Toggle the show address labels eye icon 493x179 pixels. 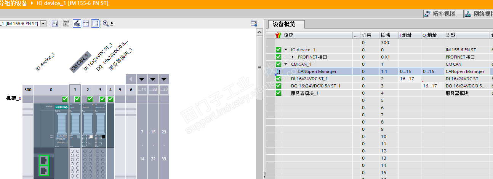pos(77,24)
